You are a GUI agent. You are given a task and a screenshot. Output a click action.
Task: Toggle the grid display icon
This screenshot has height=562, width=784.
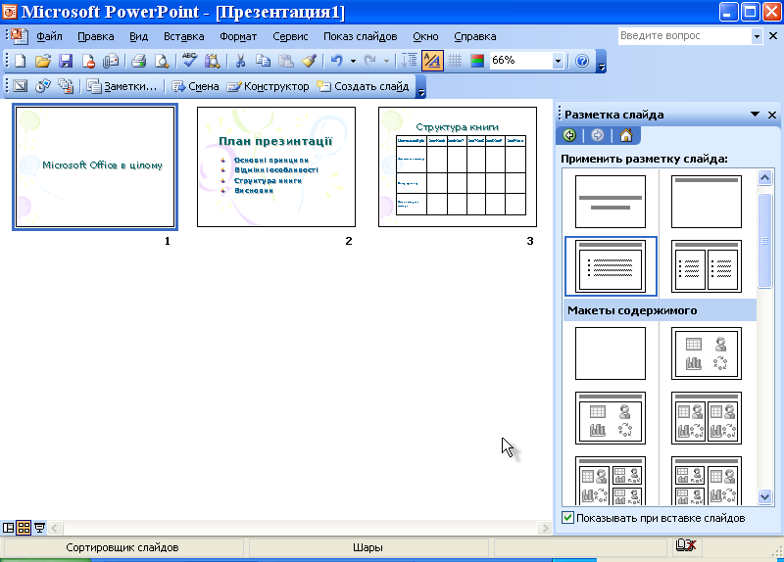[455, 61]
